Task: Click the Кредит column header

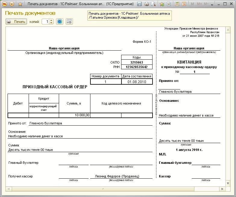Action: tap(44, 98)
